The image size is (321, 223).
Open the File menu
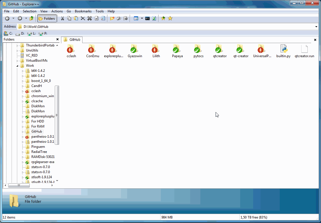click(7, 11)
